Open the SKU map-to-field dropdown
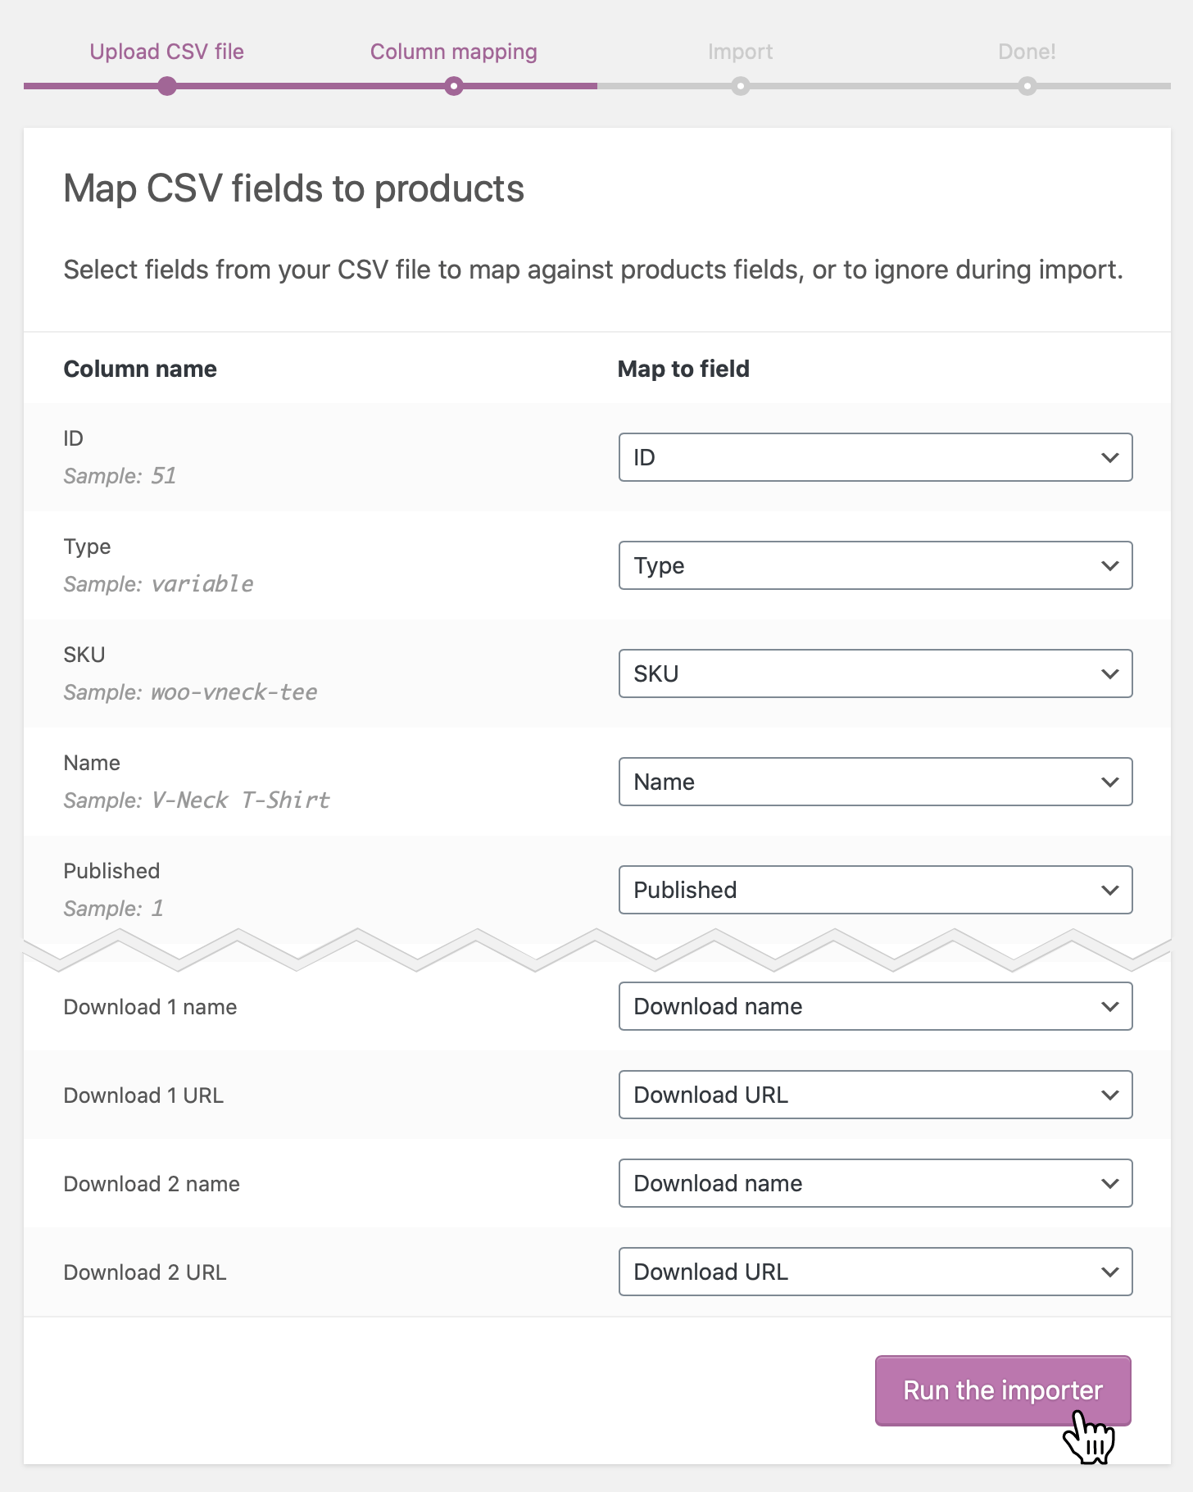 [874, 673]
